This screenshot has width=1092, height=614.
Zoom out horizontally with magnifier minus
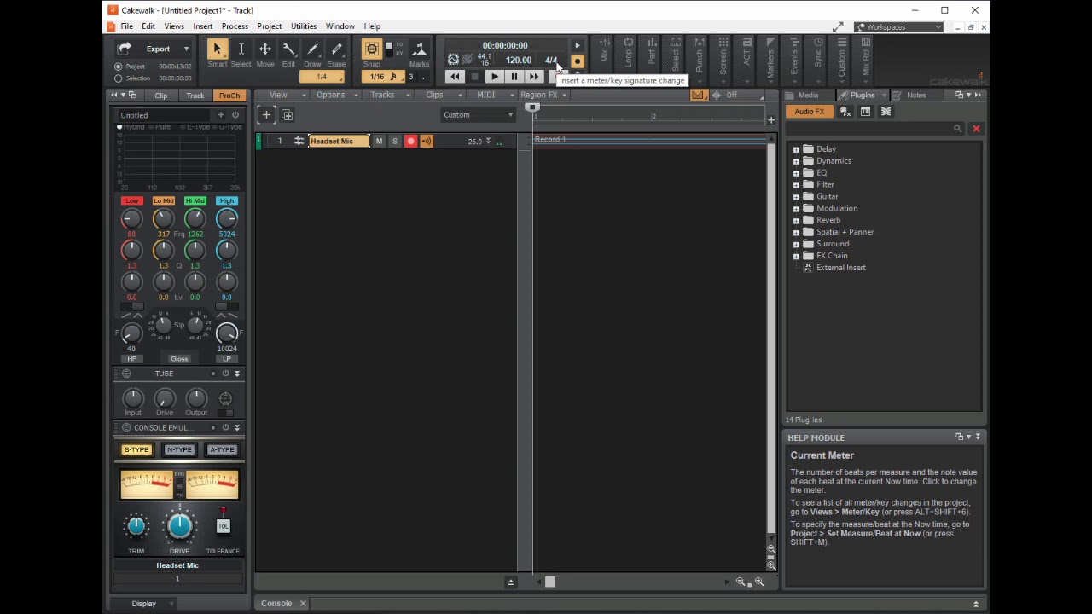741,582
